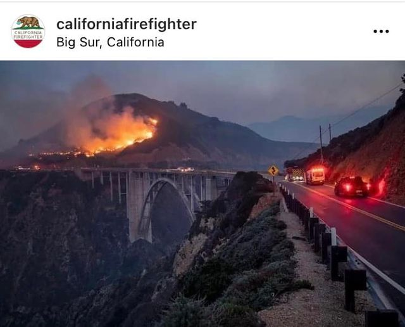Open the californiafirefighter username profile link
405x327 pixels.
pos(127,24)
